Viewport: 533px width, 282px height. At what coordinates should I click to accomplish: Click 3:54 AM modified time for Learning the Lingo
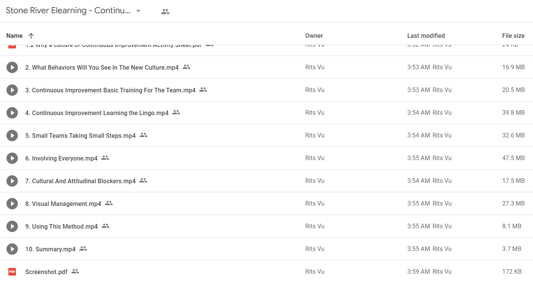pos(418,113)
